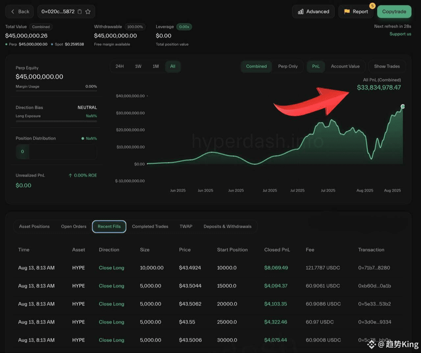Copy the wallet address with clipboard icon
The width and height of the screenshot is (421, 353).
[x=80, y=11]
